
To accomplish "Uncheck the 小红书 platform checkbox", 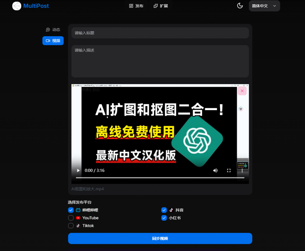I will [x=164, y=218].
